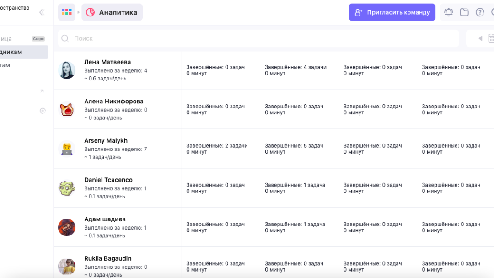Click Daniel Tcacenco's zombie avatar
Screen dimensions: 494x278
point(67,188)
